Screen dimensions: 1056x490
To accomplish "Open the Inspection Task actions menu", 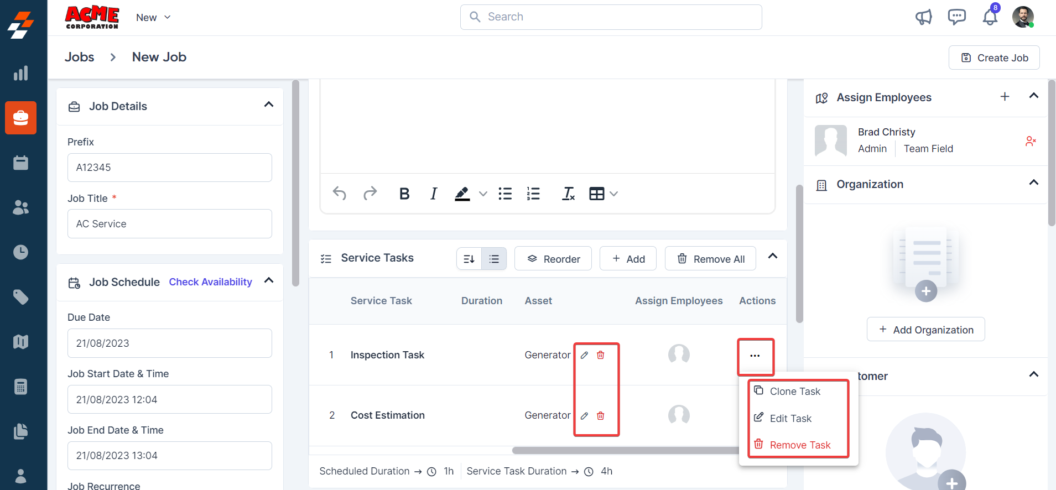I will [x=755, y=356].
